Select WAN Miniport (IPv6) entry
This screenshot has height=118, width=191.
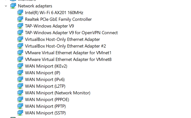click(45, 79)
